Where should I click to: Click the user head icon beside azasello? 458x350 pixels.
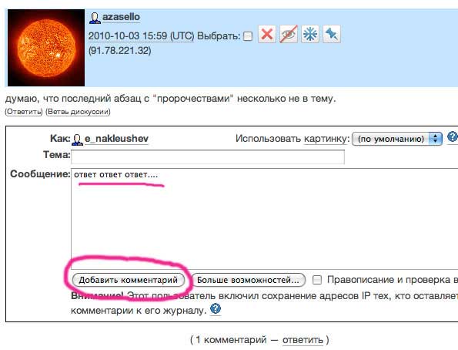pyautogui.click(x=95, y=18)
